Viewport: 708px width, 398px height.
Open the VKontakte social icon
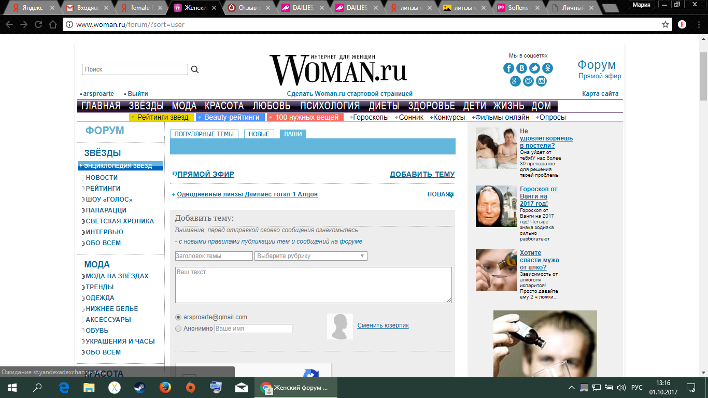click(521, 68)
